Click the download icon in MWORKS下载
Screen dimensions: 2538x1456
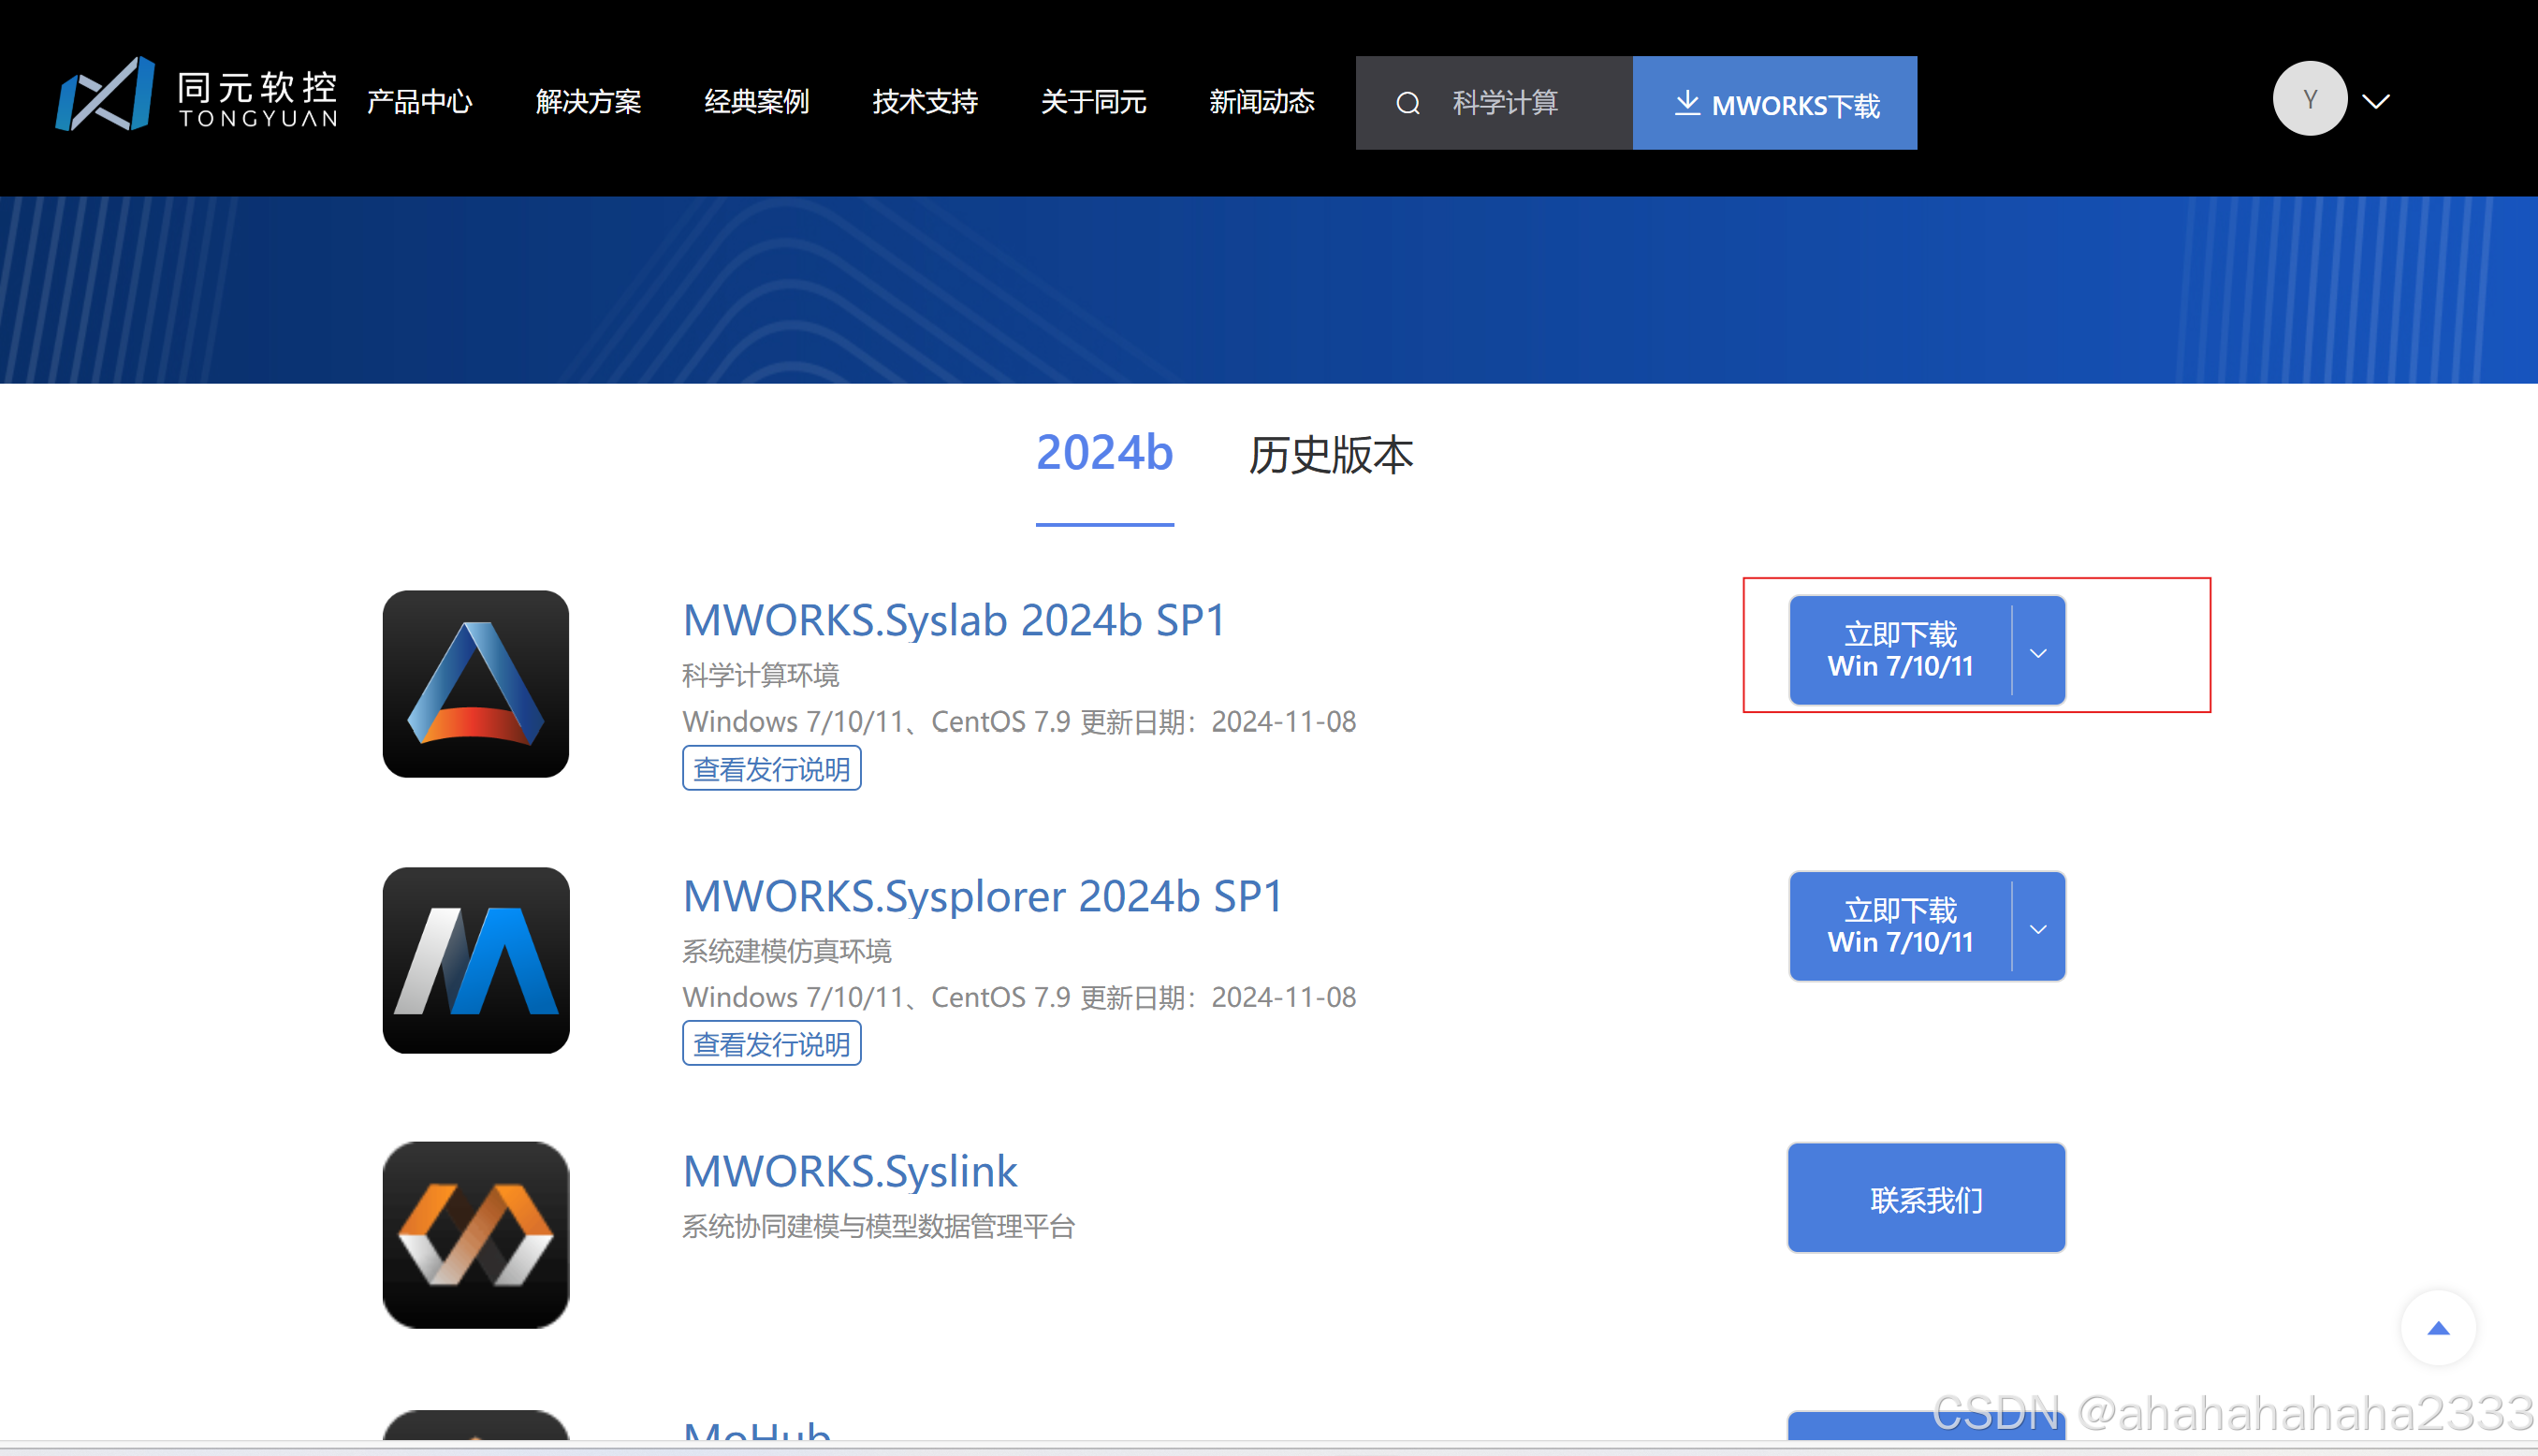[x=1687, y=103]
